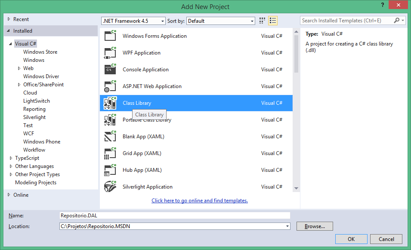The width and height of the screenshot is (411, 250).
Task: Click the template list scrollbar thumb
Action: tap(296, 54)
